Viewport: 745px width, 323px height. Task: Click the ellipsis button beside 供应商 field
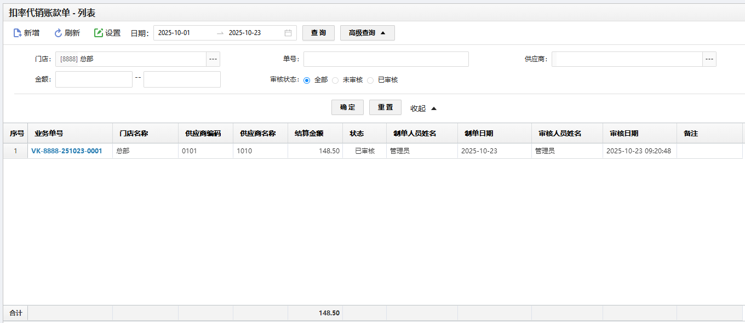point(709,59)
